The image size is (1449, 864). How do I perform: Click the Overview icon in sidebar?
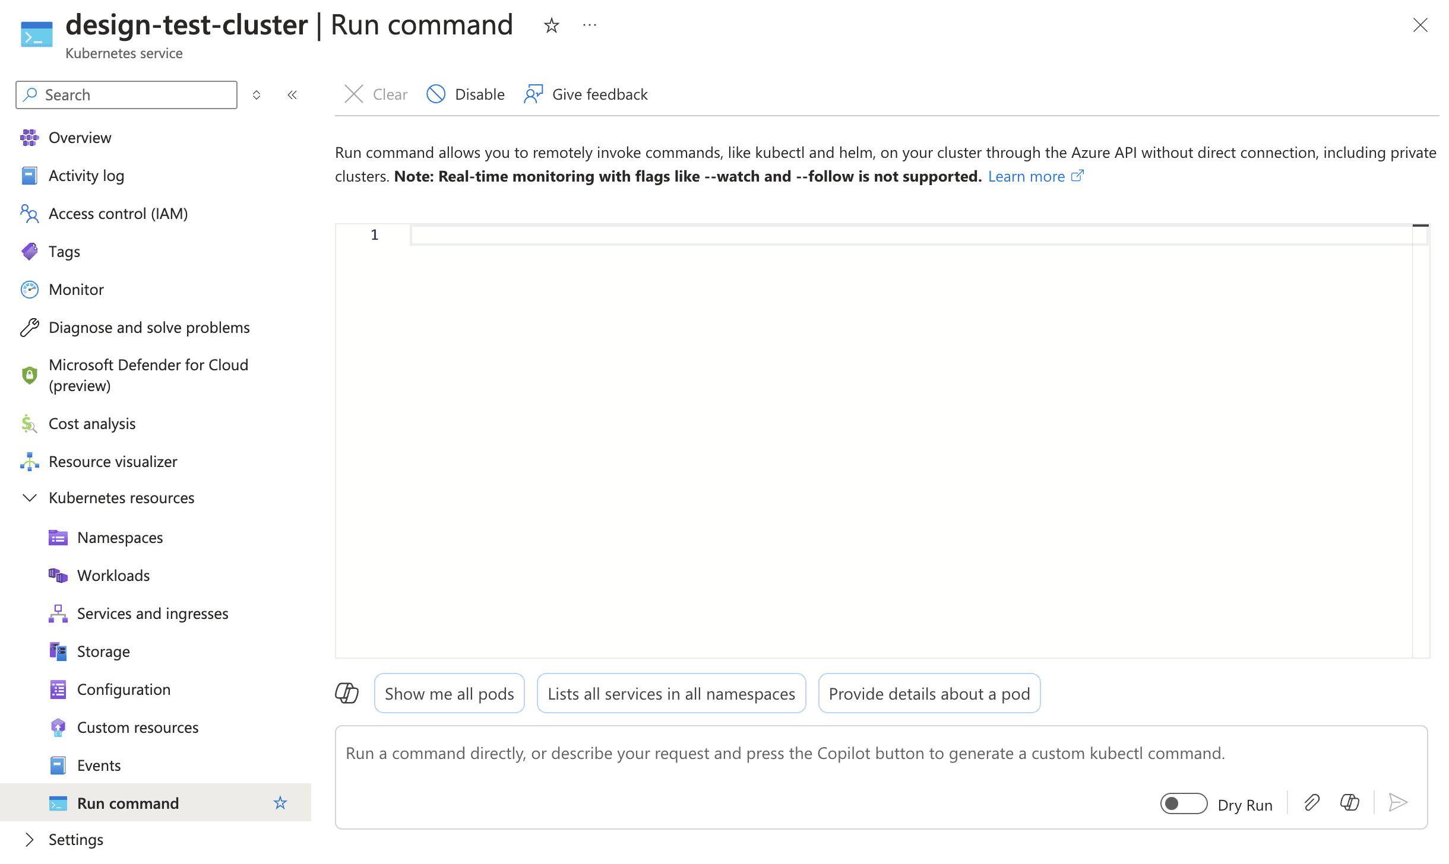[29, 138]
